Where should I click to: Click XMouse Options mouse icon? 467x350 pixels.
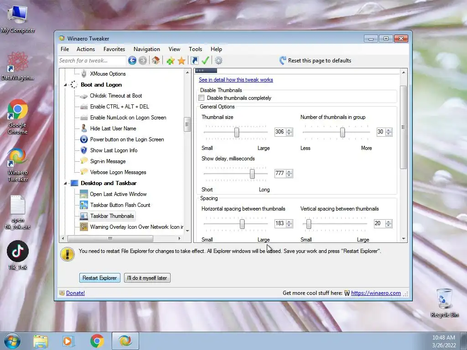[84, 73]
